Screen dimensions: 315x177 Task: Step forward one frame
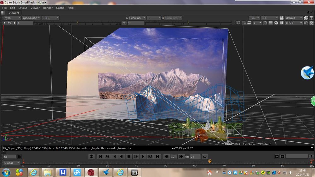(x=136, y=157)
